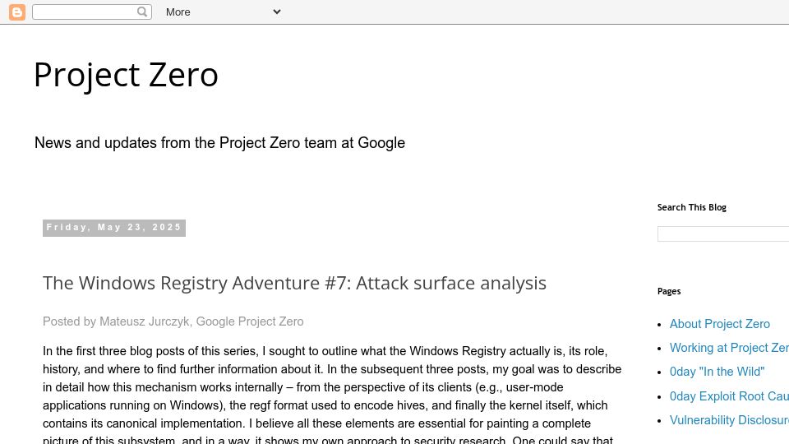The height and width of the screenshot is (444, 789).
Task: Click the Friday, May 23, 2025 date header
Action: [114, 228]
